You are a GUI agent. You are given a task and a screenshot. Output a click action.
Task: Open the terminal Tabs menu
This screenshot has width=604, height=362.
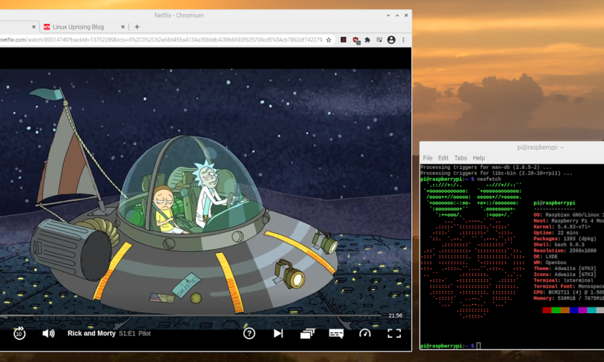(460, 157)
